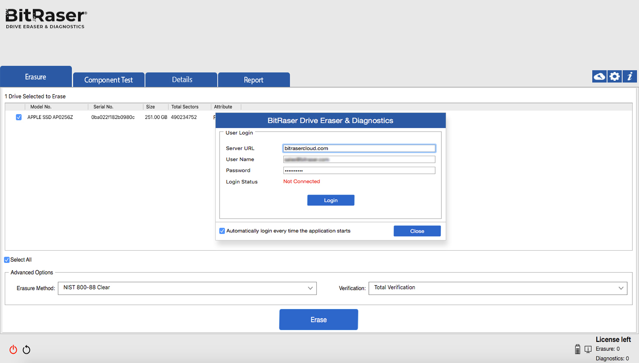Screen dimensions: 639x363
Task: Switch to the Component Test tab
Action: click(x=108, y=79)
